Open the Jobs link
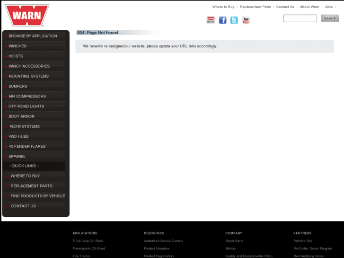 tap(329, 7)
